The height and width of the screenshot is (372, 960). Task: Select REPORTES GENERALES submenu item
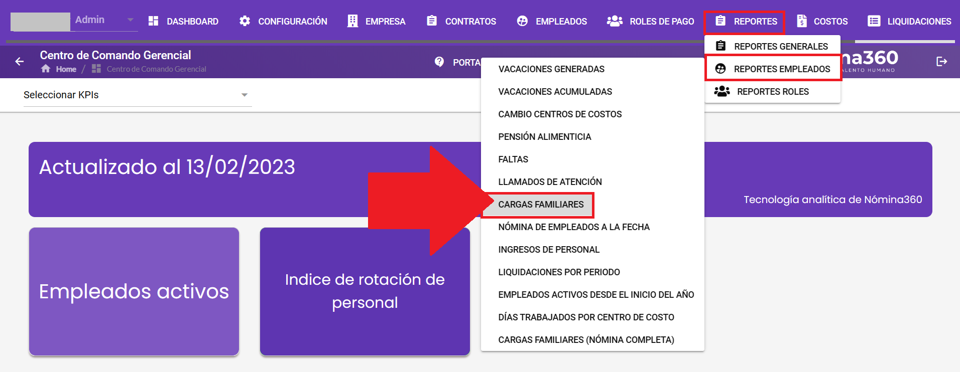pyautogui.click(x=772, y=46)
